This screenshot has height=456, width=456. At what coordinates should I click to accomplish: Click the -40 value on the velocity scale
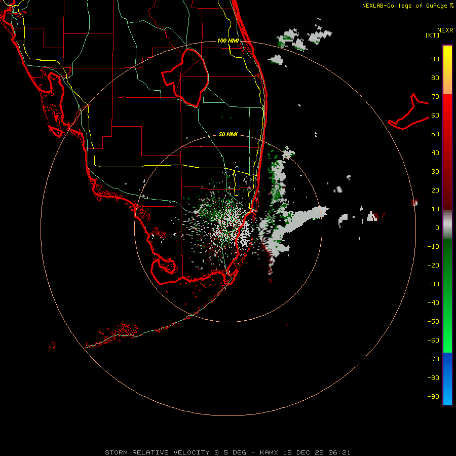click(433, 303)
